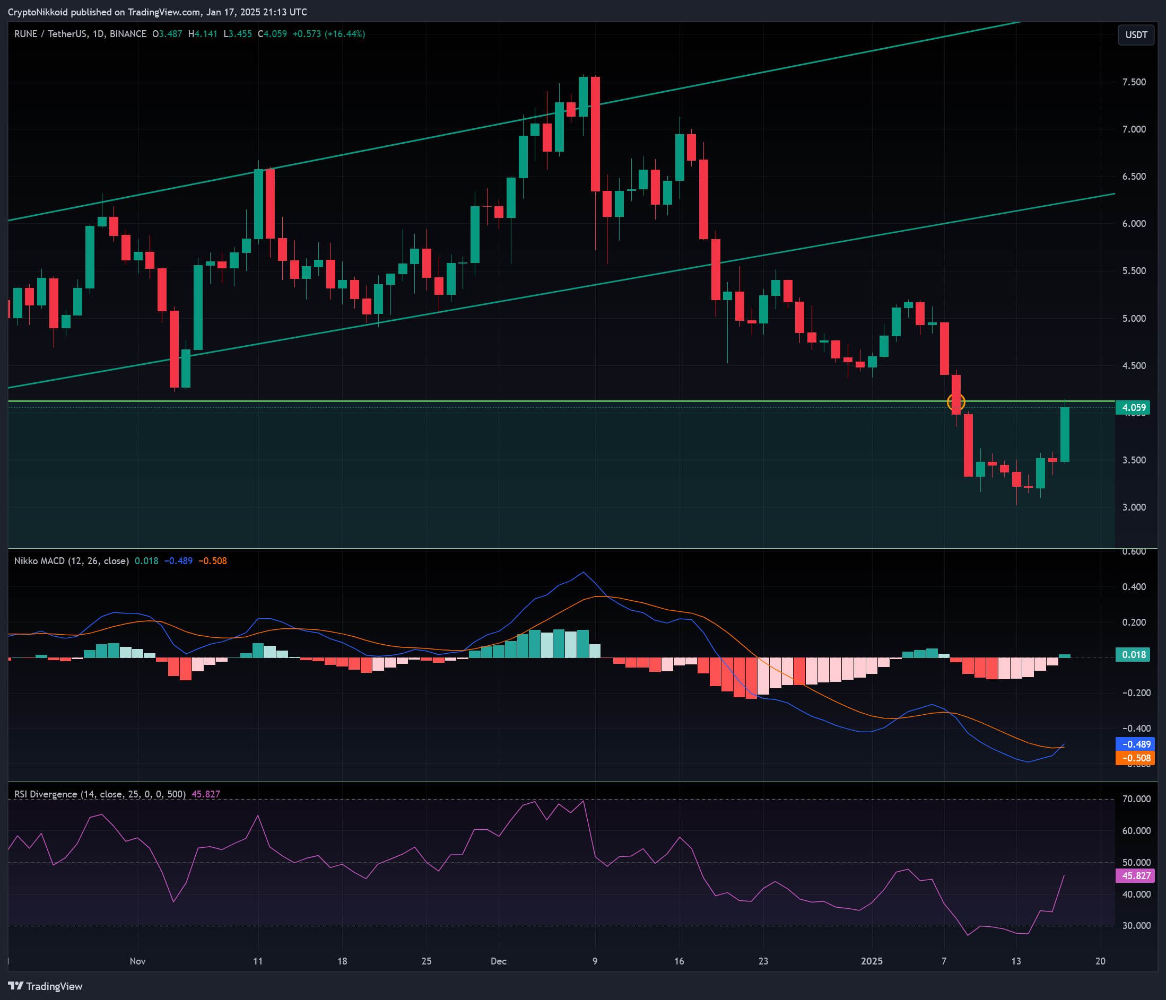1166x1000 pixels.
Task: Click the 5.000 price axis label
Action: tap(1134, 319)
